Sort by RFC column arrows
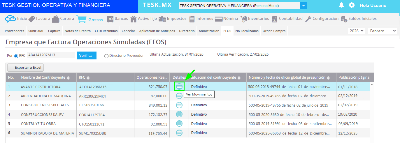Viewport: 400px width, 143px height. [x=88, y=78]
